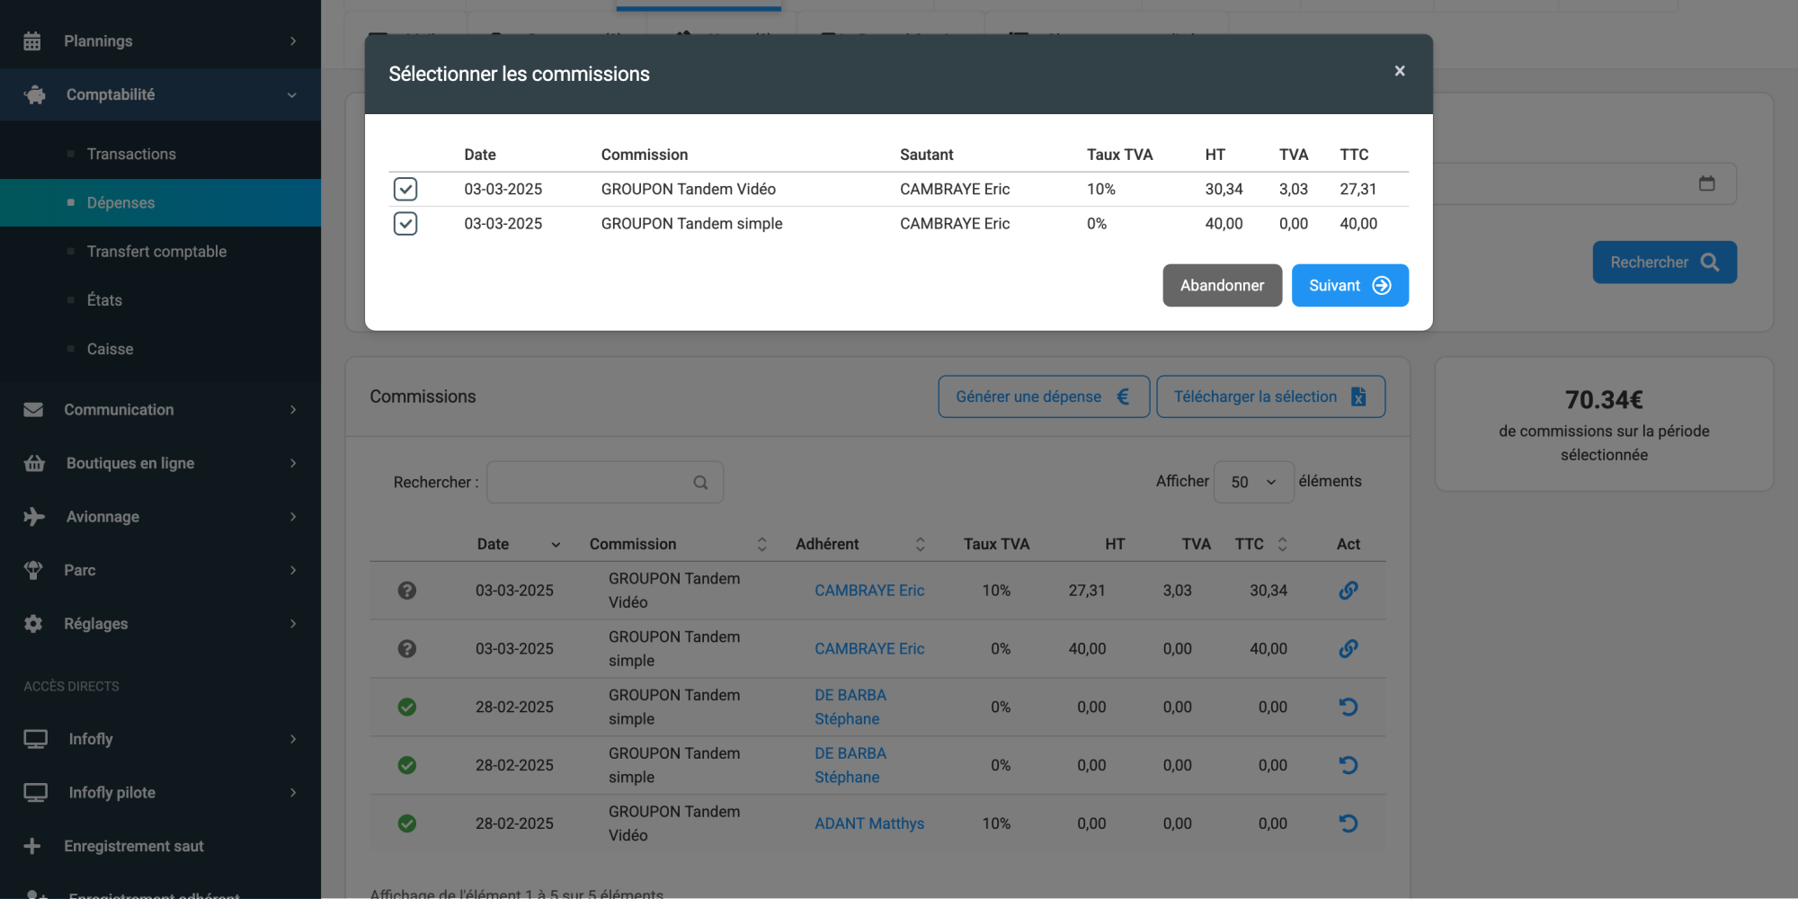
Task: Open Dépenses in the sidebar
Action: [160, 203]
